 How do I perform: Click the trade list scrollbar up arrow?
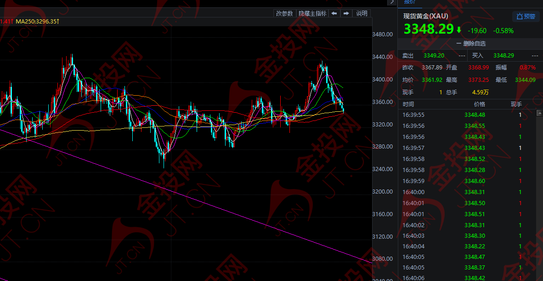click(x=539, y=113)
